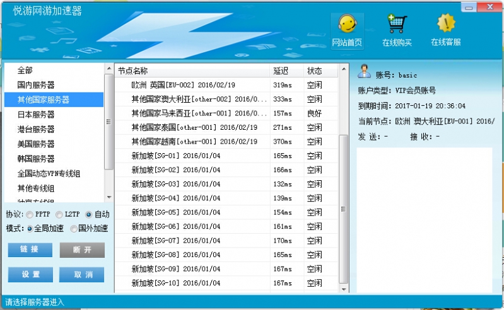
Task: Sort by 状态 column header
Action: click(x=320, y=71)
